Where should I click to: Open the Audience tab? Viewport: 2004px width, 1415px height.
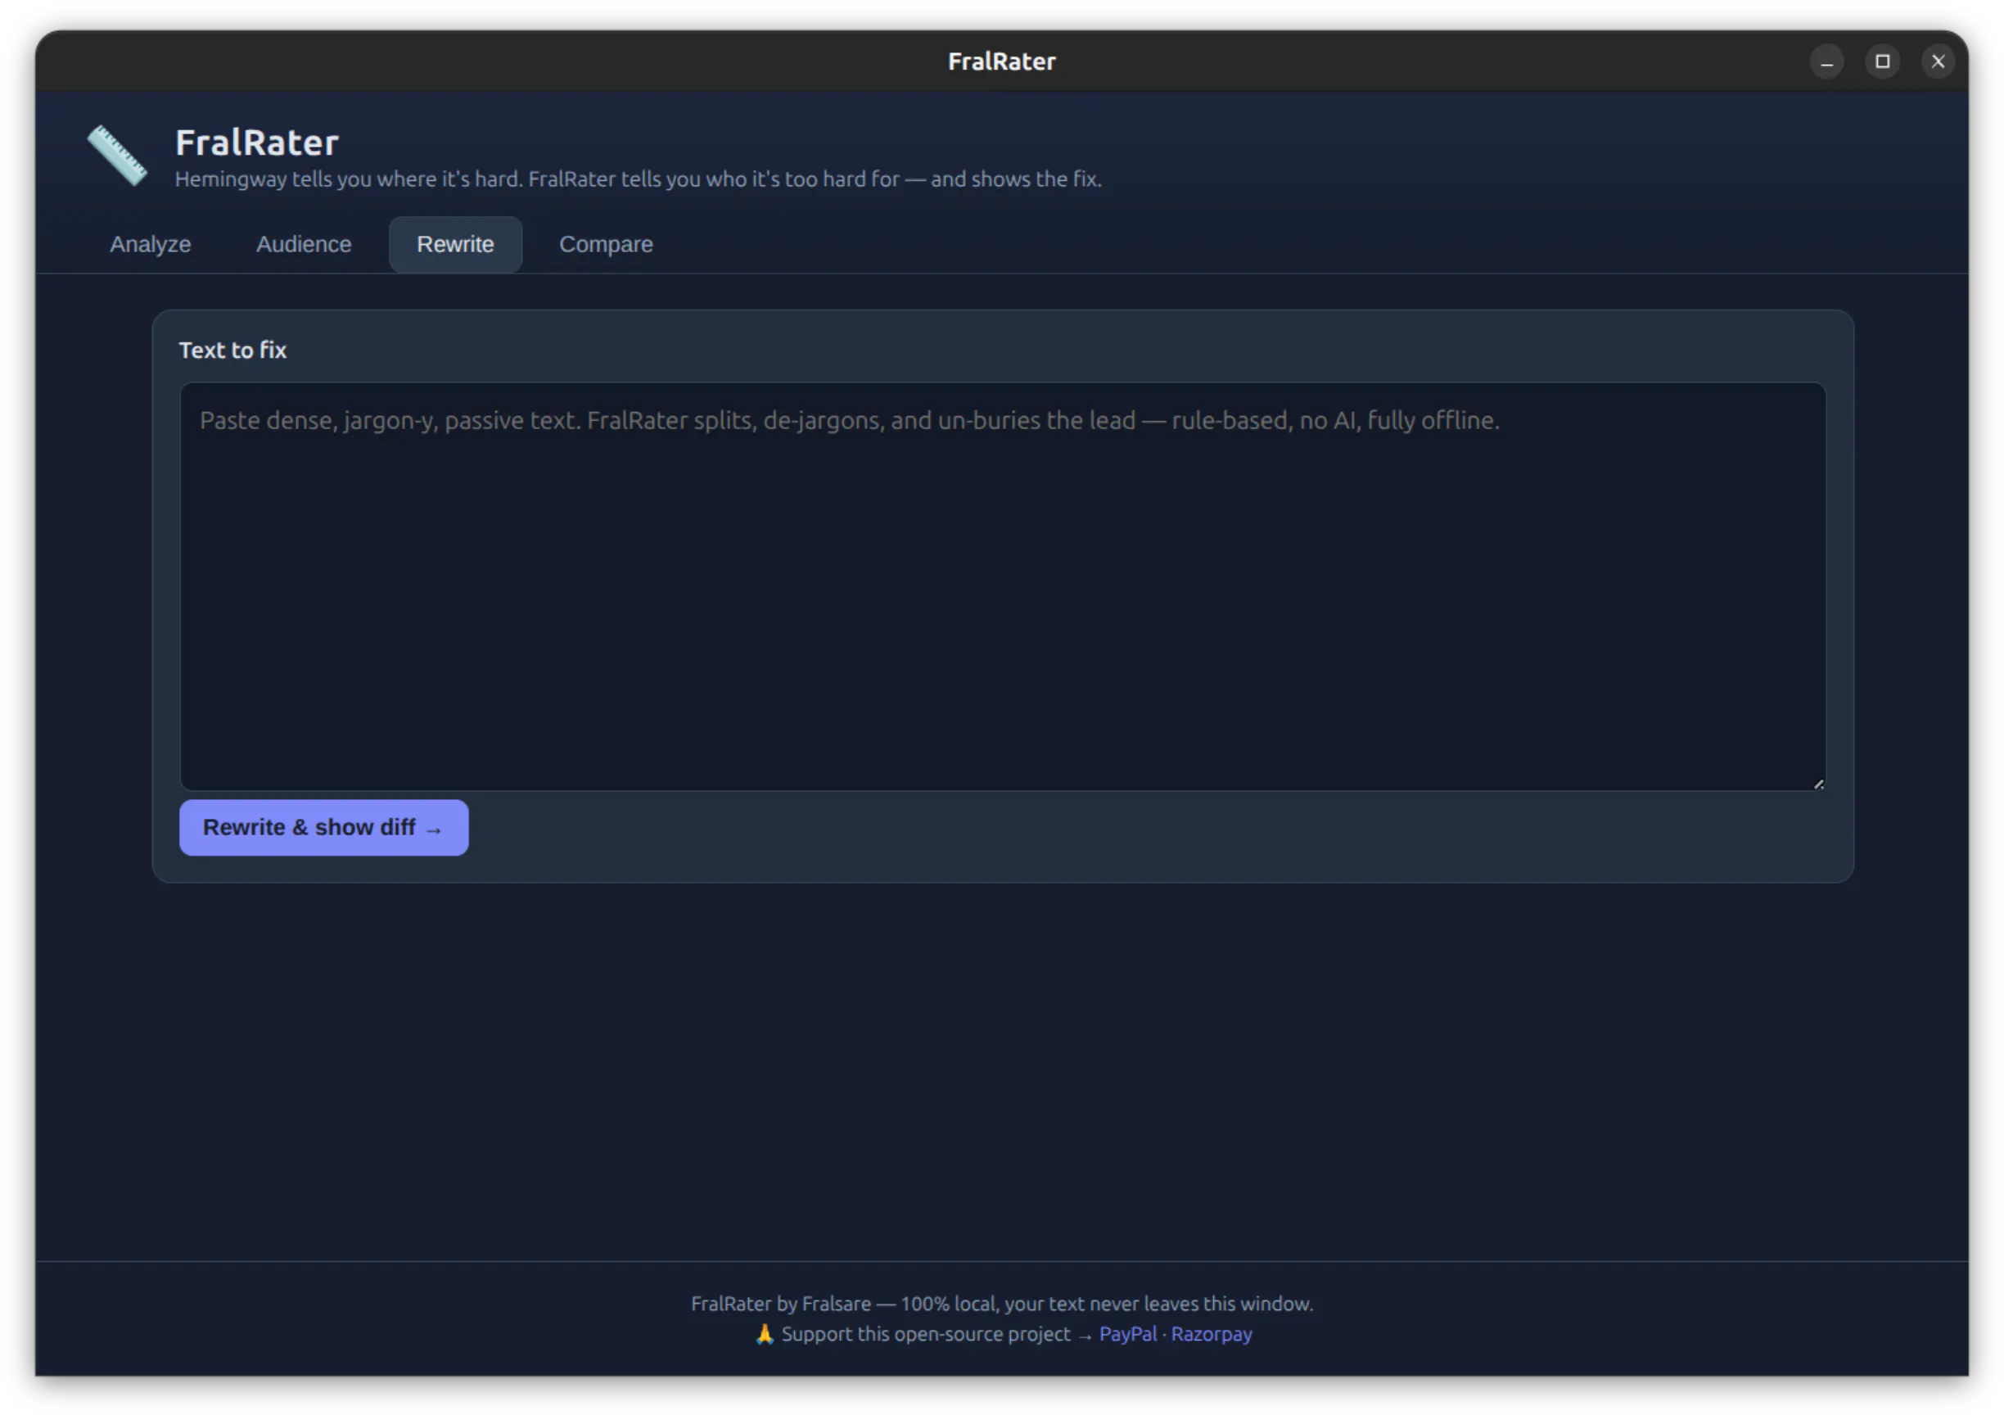point(304,244)
